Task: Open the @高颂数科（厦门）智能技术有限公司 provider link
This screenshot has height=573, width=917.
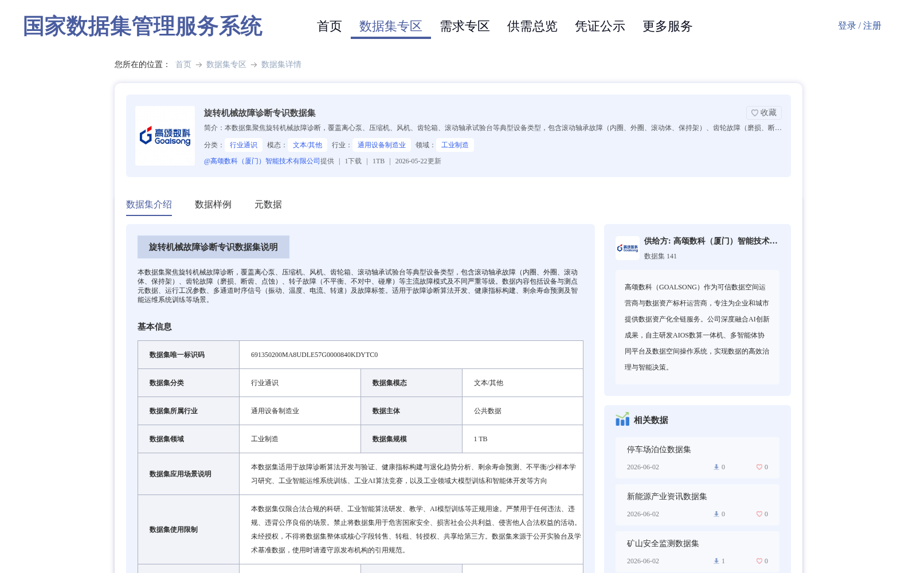Action: [x=262, y=161]
